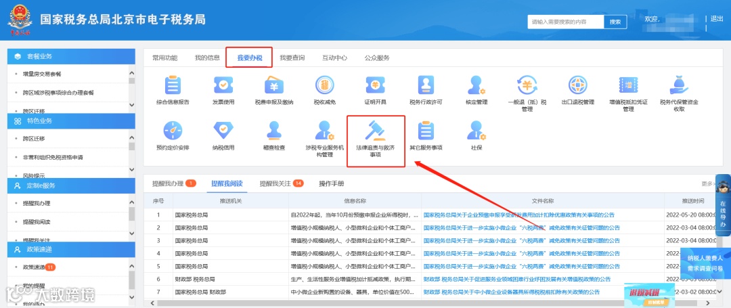Open 税务行政许可 icon
This screenshot has width=731, height=308.
click(x=426, y=85)
